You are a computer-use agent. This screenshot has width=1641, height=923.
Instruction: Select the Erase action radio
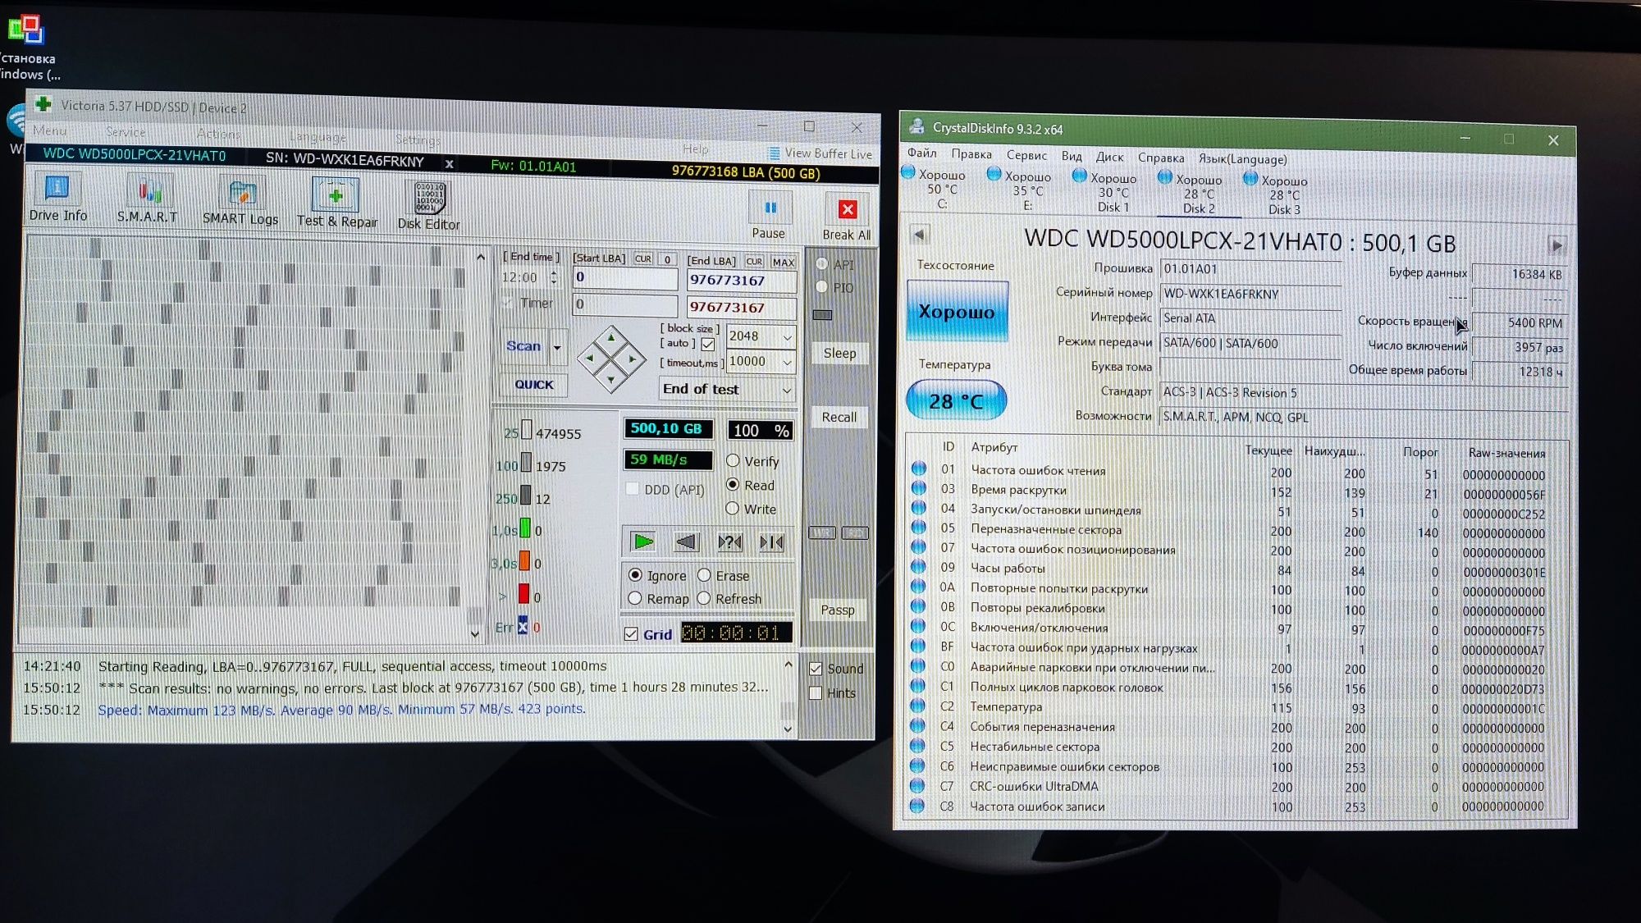pyautogui.click(x=704, y=575)
